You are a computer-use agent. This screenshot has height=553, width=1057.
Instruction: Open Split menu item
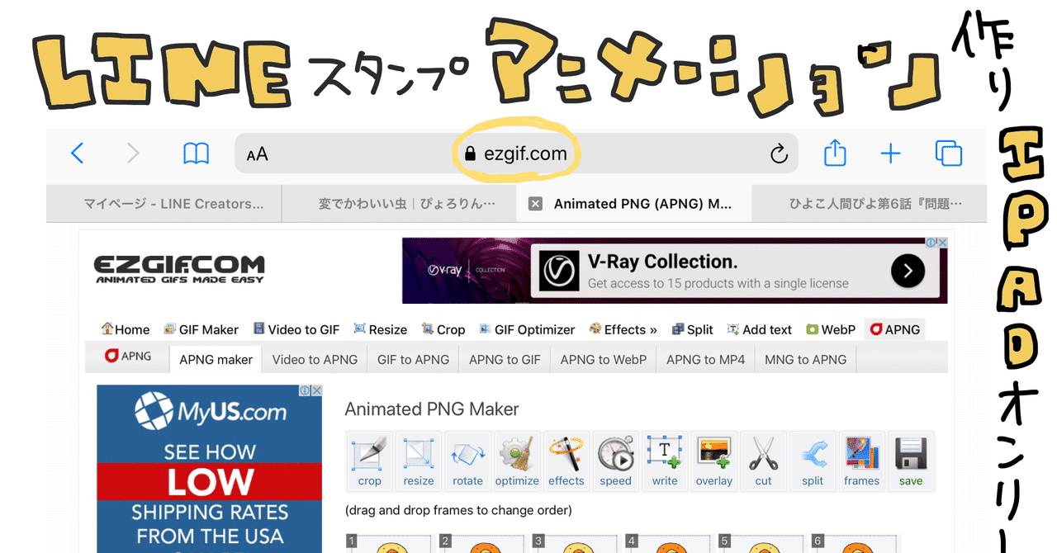[x=692, y=329]
